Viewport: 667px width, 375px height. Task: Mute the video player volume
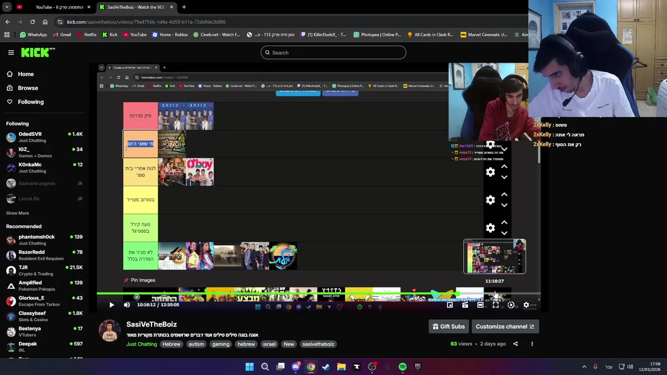pos(127,305)
